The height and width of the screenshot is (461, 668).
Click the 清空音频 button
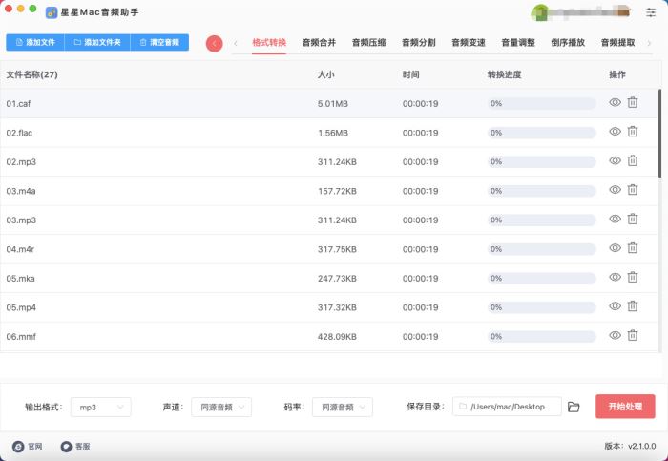point(159,43)
